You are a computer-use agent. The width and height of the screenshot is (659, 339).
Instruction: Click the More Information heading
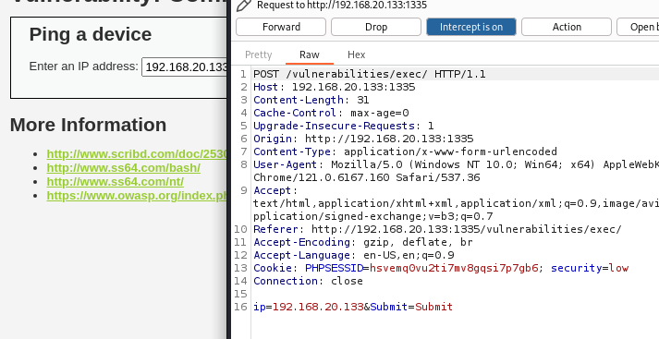(x=88, y=125)
